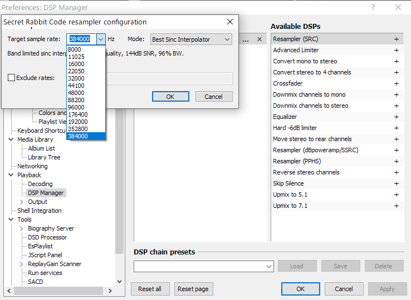This screenshot has height=300, width=411.
Task: Click tree horizontal scrollbar right arrow
Action: point(110,291)
